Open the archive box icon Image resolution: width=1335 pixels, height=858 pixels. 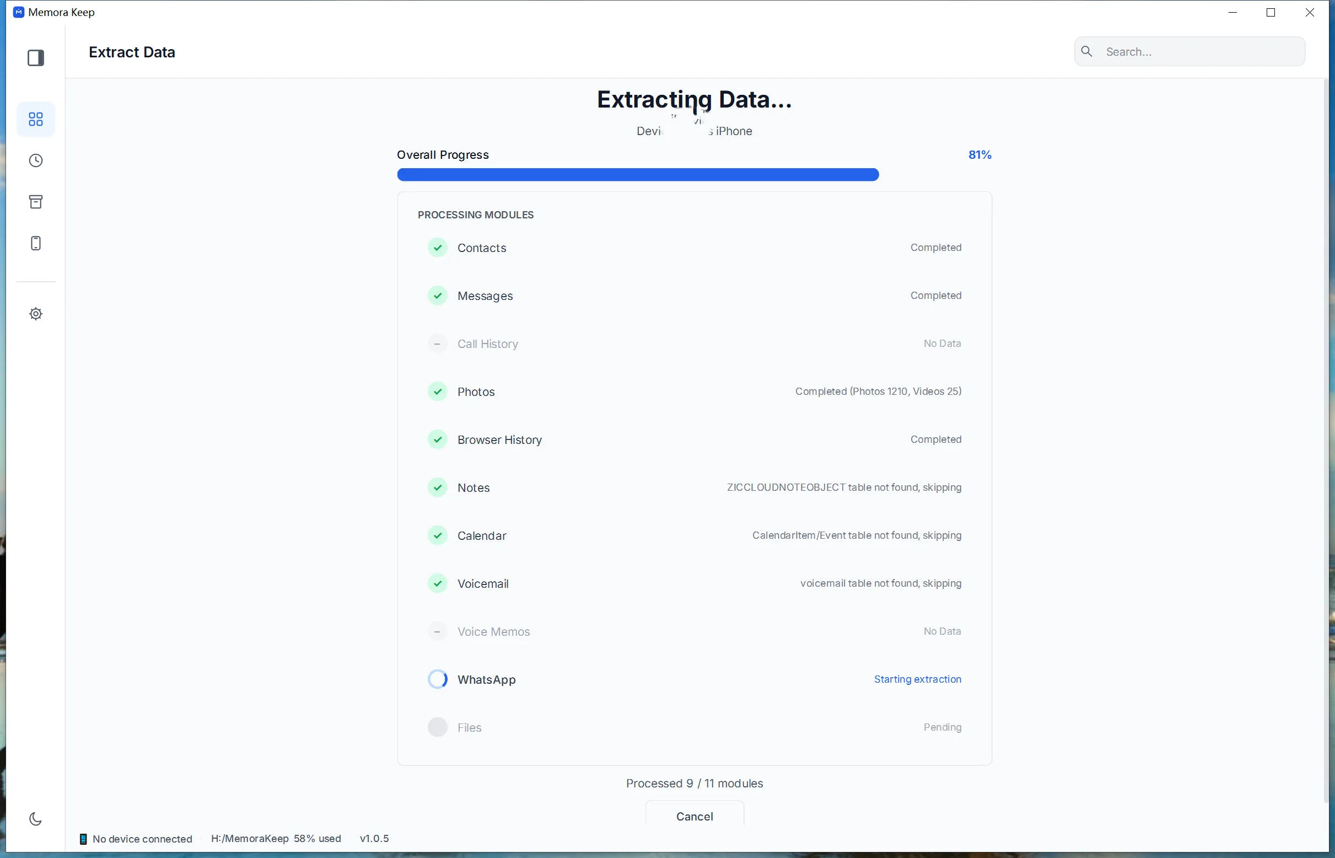(x=36, y=202)
